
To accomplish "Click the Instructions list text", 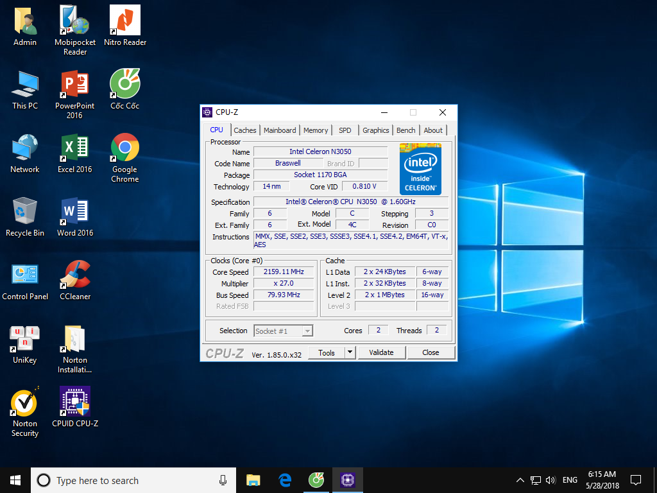I will click(x=351, y=241).
